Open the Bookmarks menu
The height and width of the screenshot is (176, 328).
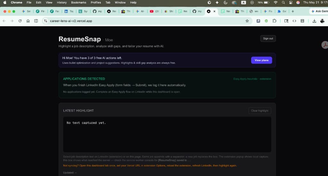coord(79,3)
